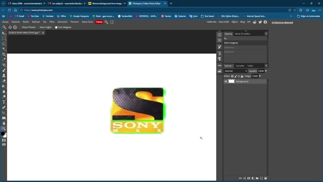Viewport: 323px width, 182px height.
Task: Switch to the Renk Örnekleri tab
Action: click(243, 34)
